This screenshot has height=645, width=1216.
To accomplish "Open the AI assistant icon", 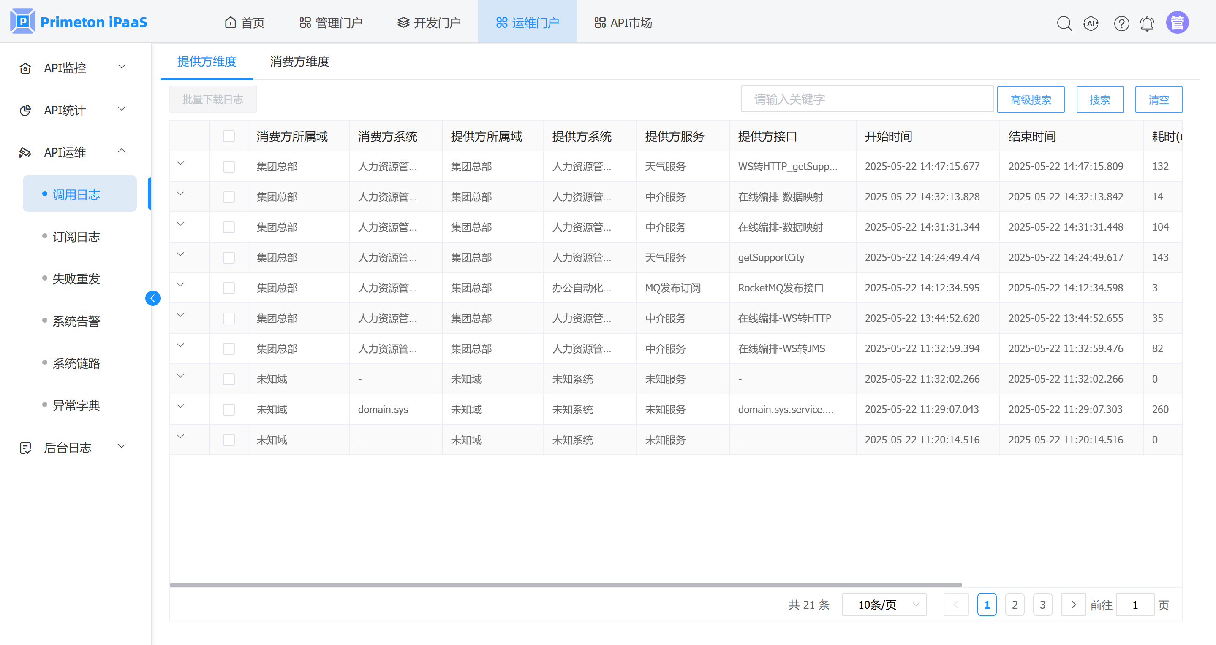I will pyautogui.click(x=1091, y=23).
